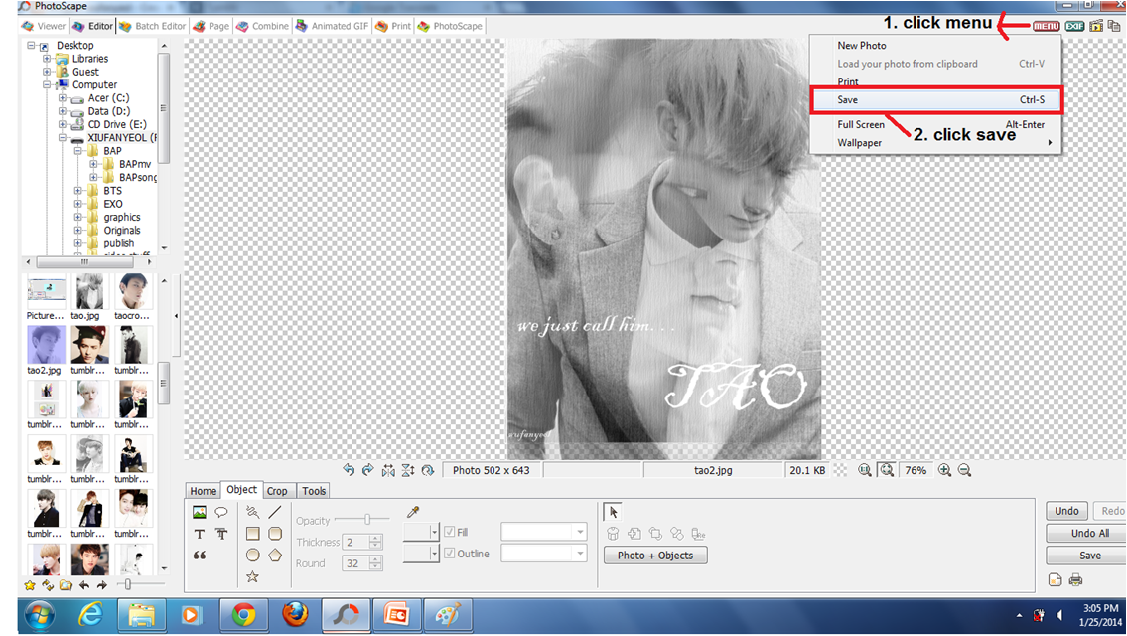This screenshot has width=1127, height=636.
Task: Expand the graphics folder node
Action: coord(78,217)
